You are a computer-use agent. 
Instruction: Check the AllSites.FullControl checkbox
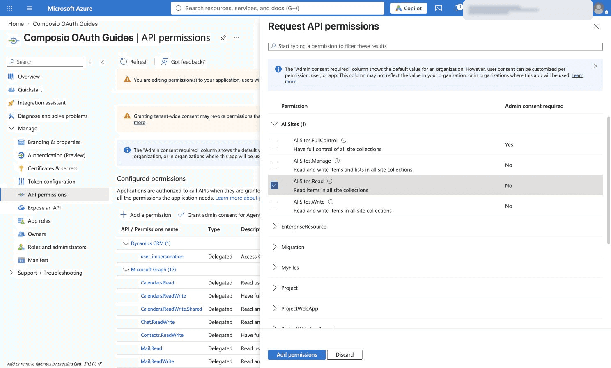click(274, 144)
